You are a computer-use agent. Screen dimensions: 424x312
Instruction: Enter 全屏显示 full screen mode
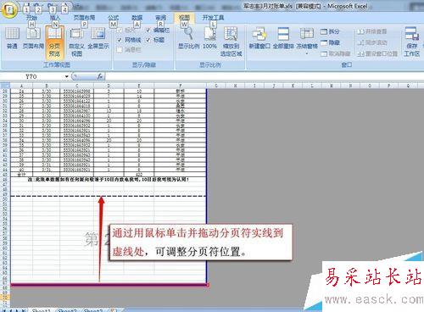pyautogui.click(x=98, y=38)
